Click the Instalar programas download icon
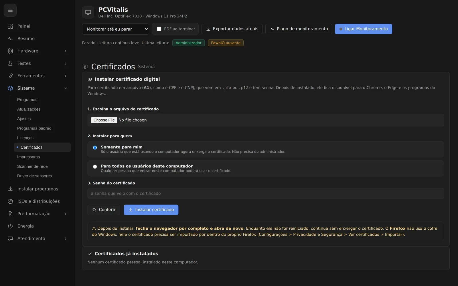 pyautogui.click(x=10, y=189)
